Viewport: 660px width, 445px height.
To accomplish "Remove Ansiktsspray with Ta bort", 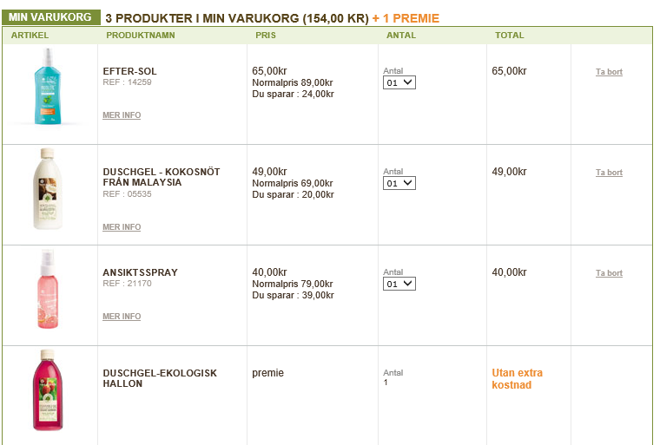I will [x=609, y=273].
